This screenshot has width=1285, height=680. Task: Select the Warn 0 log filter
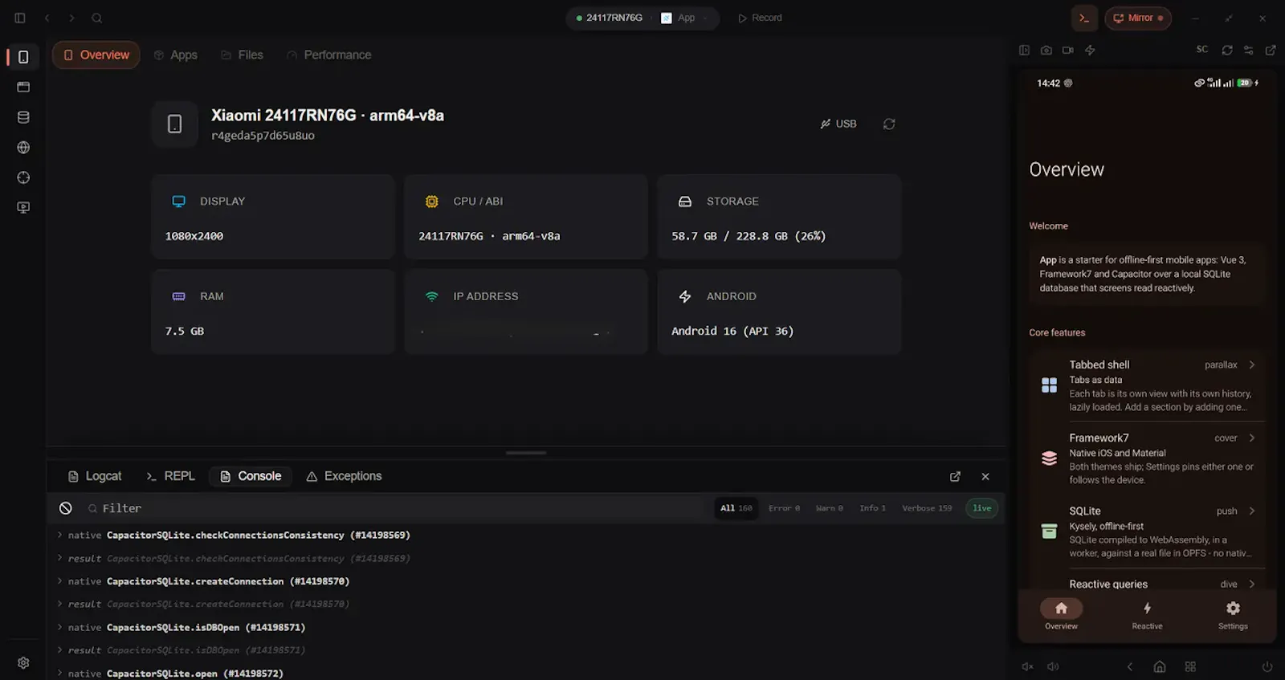(830, 508)
